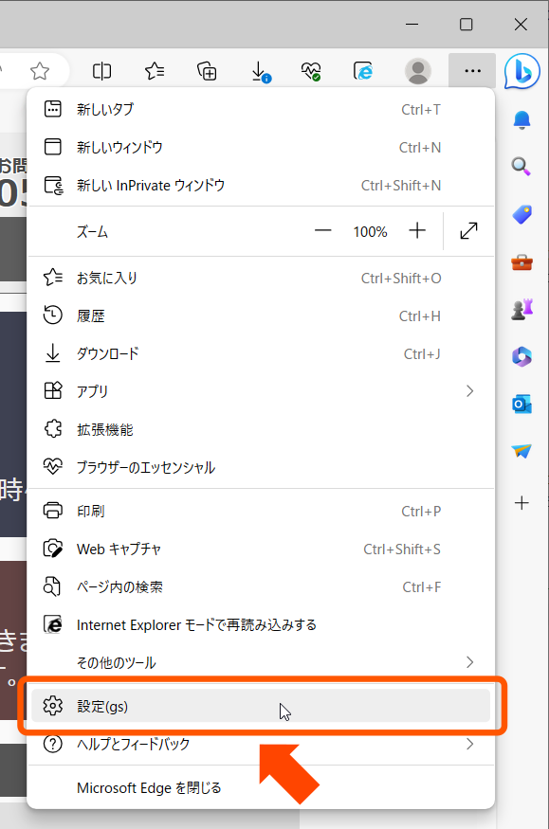Open Downloads toolbar icon
The height and width of the screenshot is (829, 549).
[260, 71]
